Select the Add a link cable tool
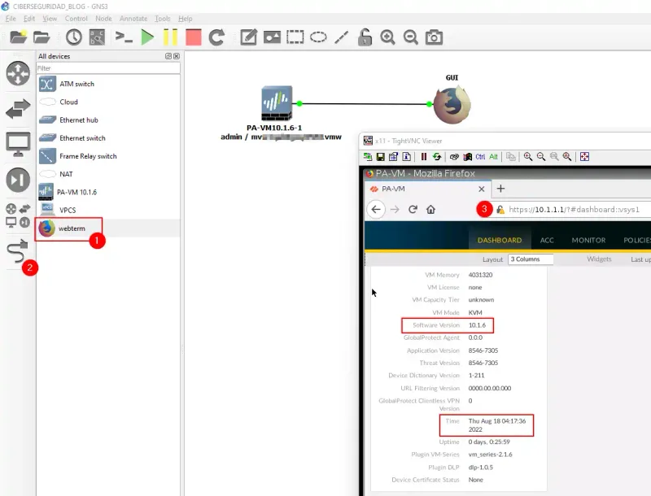Image resolution: width=651 pixels, height=496 pixels. point(18,251)
